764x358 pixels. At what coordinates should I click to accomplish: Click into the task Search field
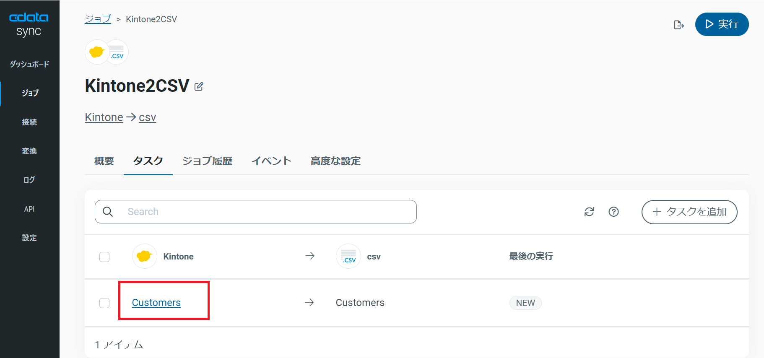point(268,212)
